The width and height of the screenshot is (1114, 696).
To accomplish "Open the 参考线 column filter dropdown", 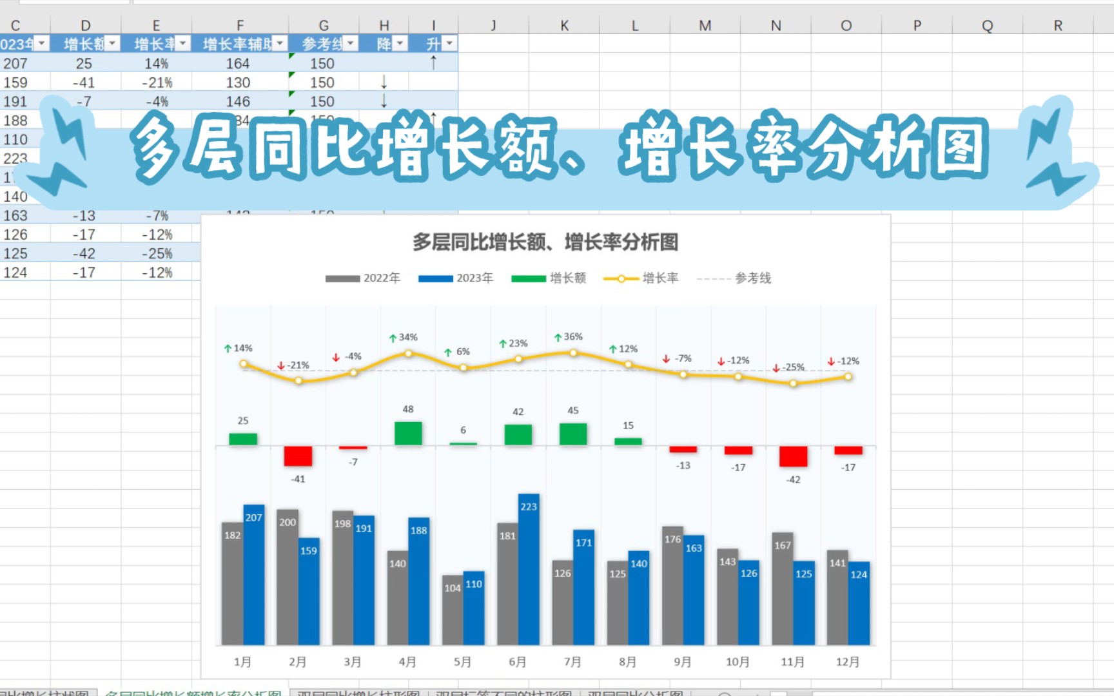I will [349, 44].
